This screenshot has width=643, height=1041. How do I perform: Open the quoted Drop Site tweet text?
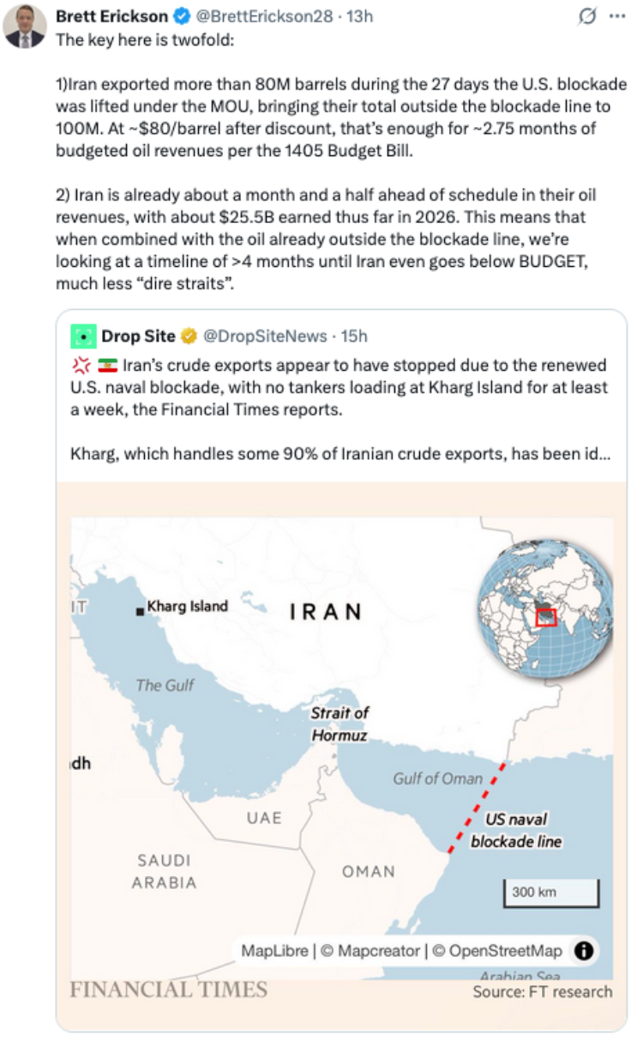coord(343,409)
